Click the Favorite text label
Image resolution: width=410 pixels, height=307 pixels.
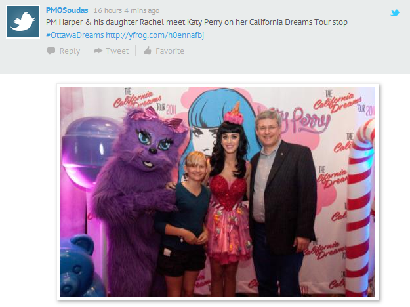(170, 51)
